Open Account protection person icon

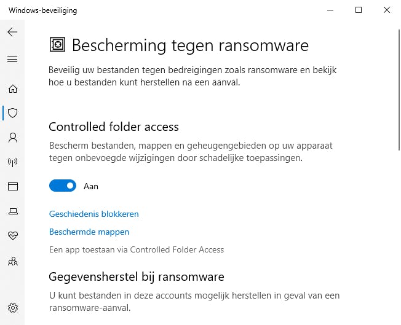tap(12, 138)
